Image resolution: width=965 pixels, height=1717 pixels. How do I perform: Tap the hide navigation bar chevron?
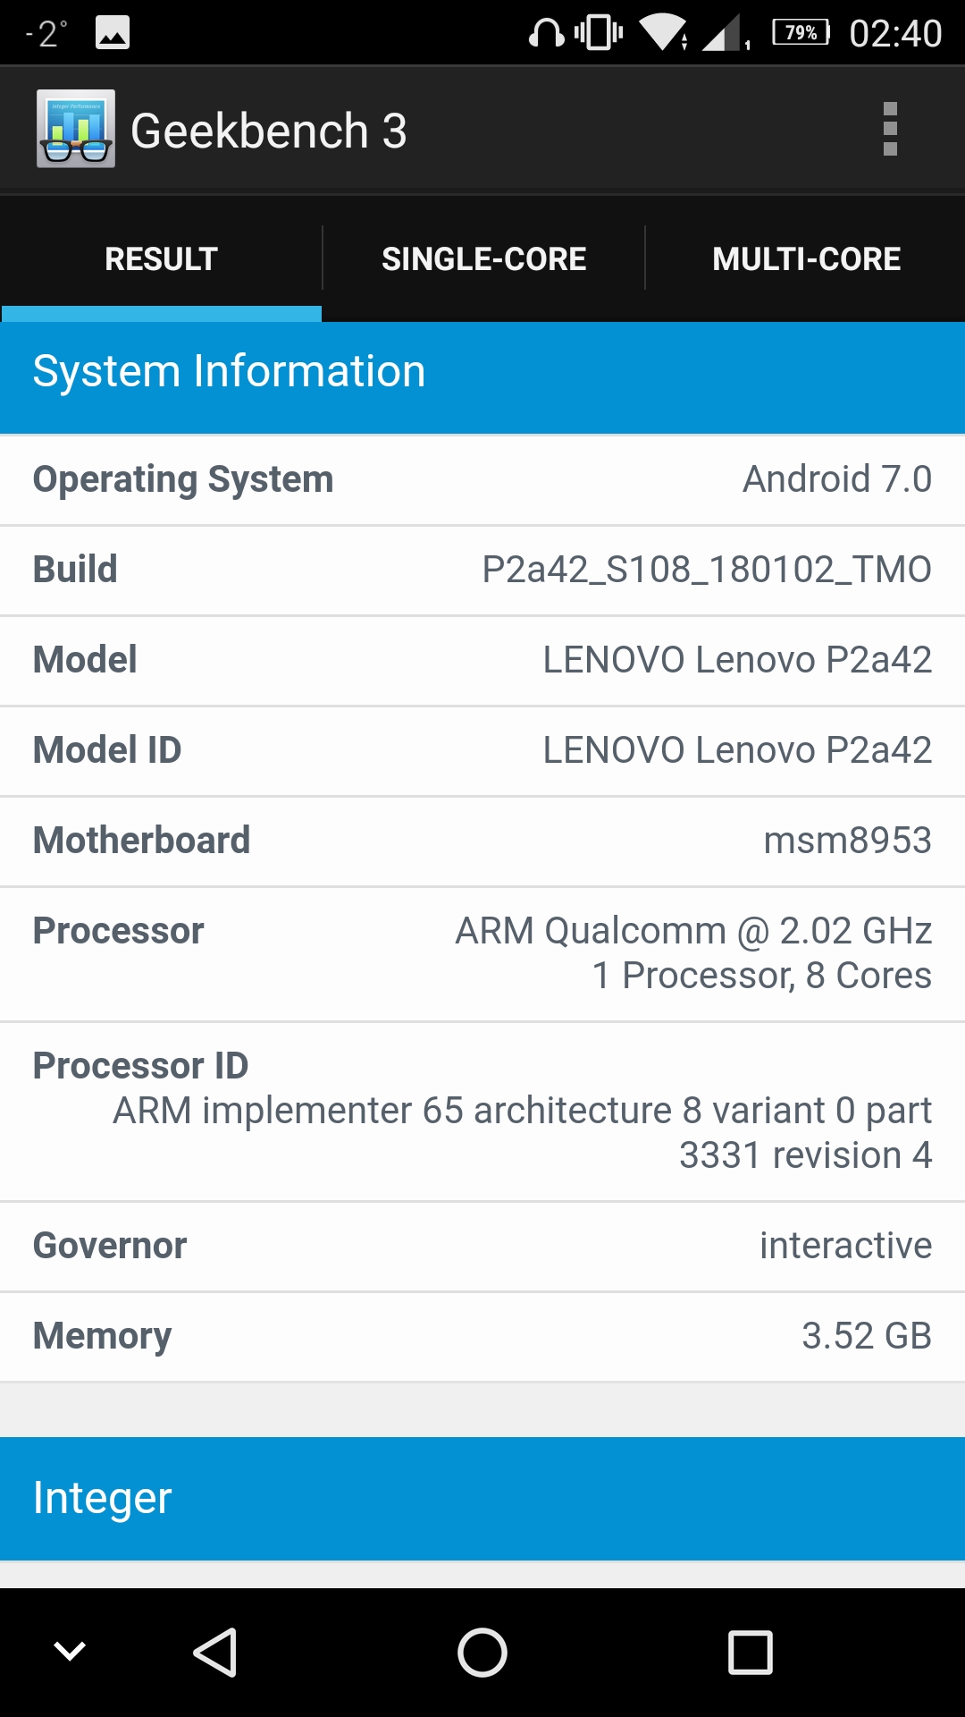[x=70, y=1651]
